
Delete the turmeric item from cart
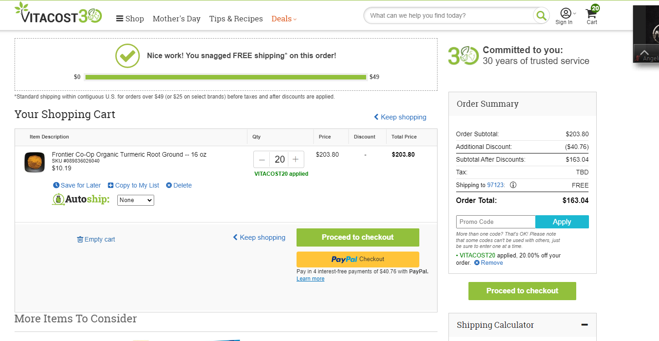tap(179, 185)
